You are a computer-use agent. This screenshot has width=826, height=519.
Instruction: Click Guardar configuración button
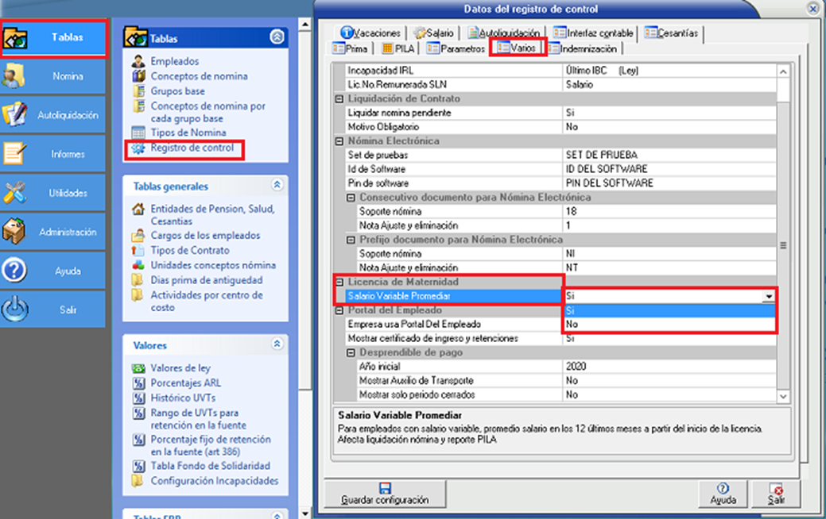[385, 494]
